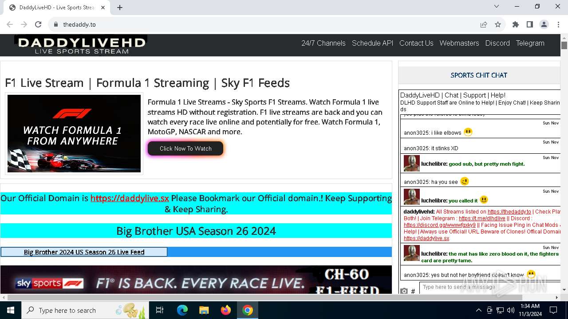Open the discord.gg invite link in chat
Viewport: 568px width, 319px height.
point(439,225)
